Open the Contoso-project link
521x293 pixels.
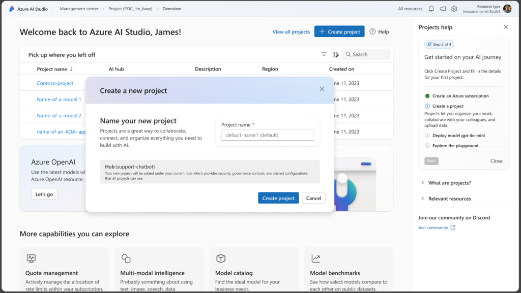coord(55,83)
